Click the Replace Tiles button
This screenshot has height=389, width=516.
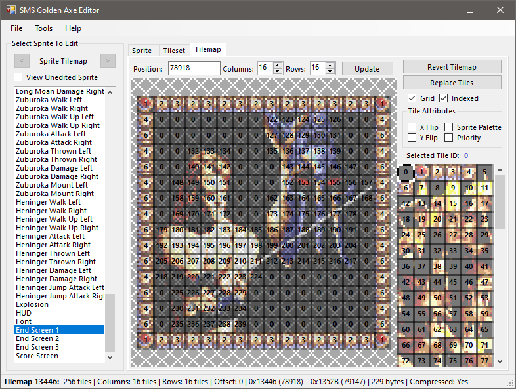452,83
